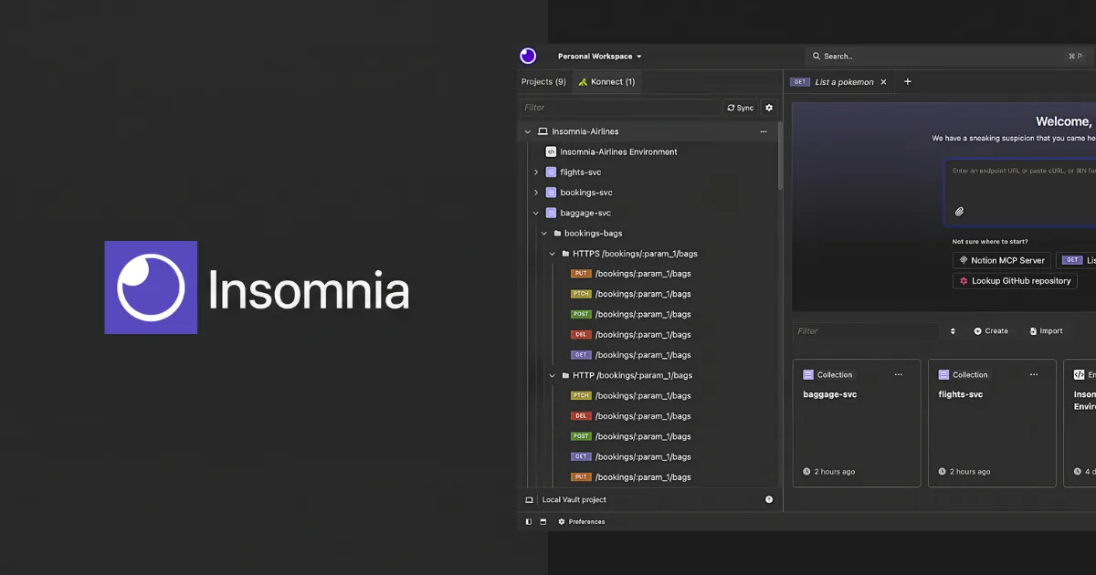Screen dimensions: 1096x575
Task: Click the bookings-bags folder icon
Action: point(557,234)
